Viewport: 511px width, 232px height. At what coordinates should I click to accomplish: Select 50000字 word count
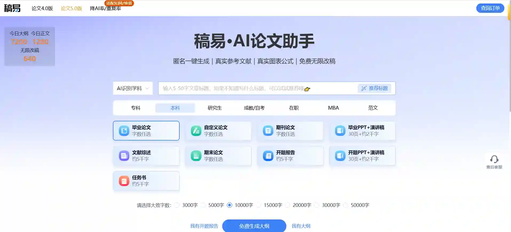346,205
